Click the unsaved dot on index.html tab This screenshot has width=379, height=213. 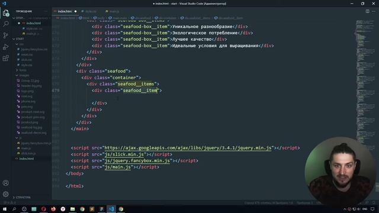click(x=75, y=11)
